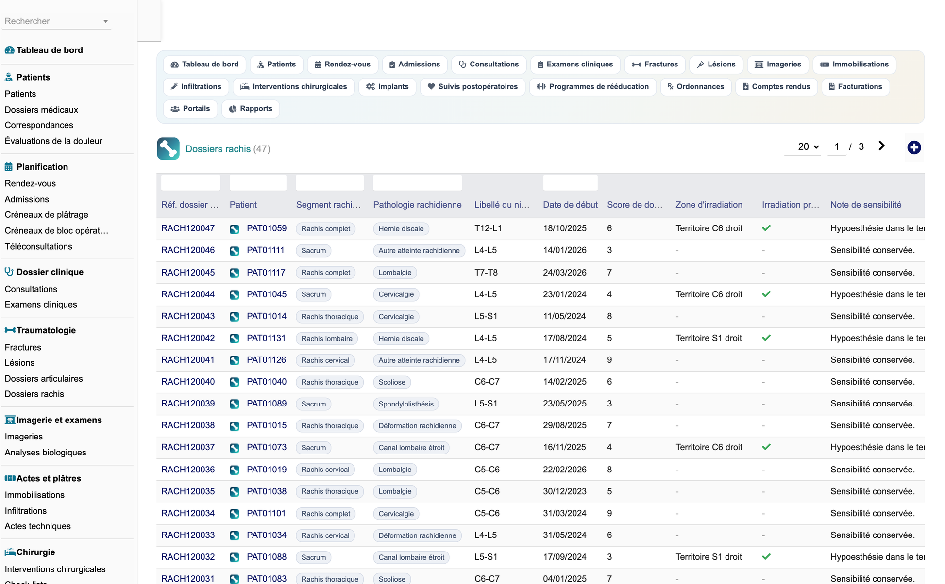
Task: Open dossier RACH120043 link
Action: point(188,316)
